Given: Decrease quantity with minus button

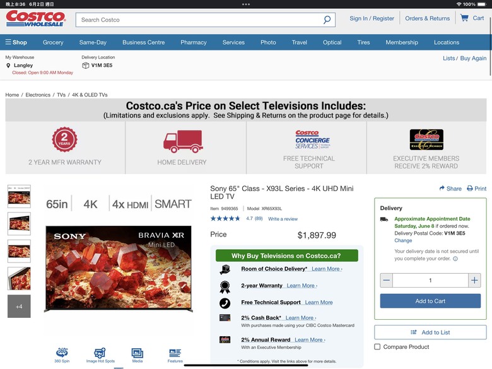Looking at the screenshot, I should [x=386, y=280].
